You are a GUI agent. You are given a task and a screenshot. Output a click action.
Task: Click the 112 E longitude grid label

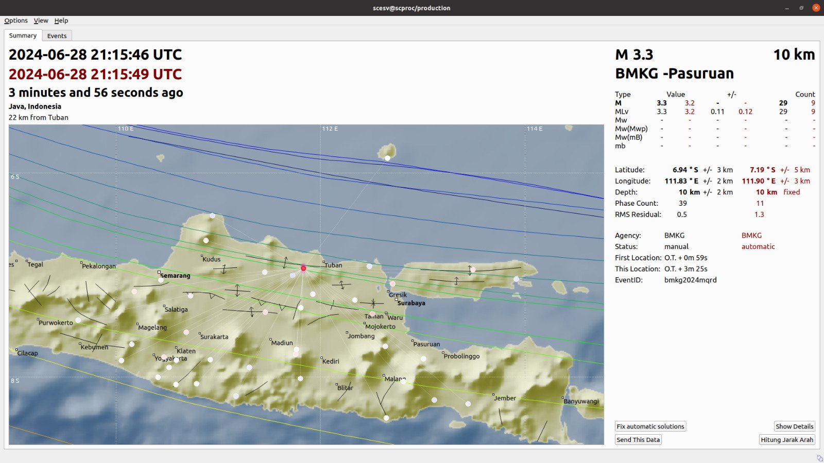(x=330, y=129)
